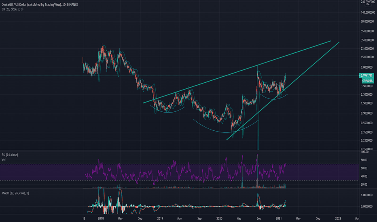
Task: Select the steep lower green trend line
Action: (x=283, y=91)
